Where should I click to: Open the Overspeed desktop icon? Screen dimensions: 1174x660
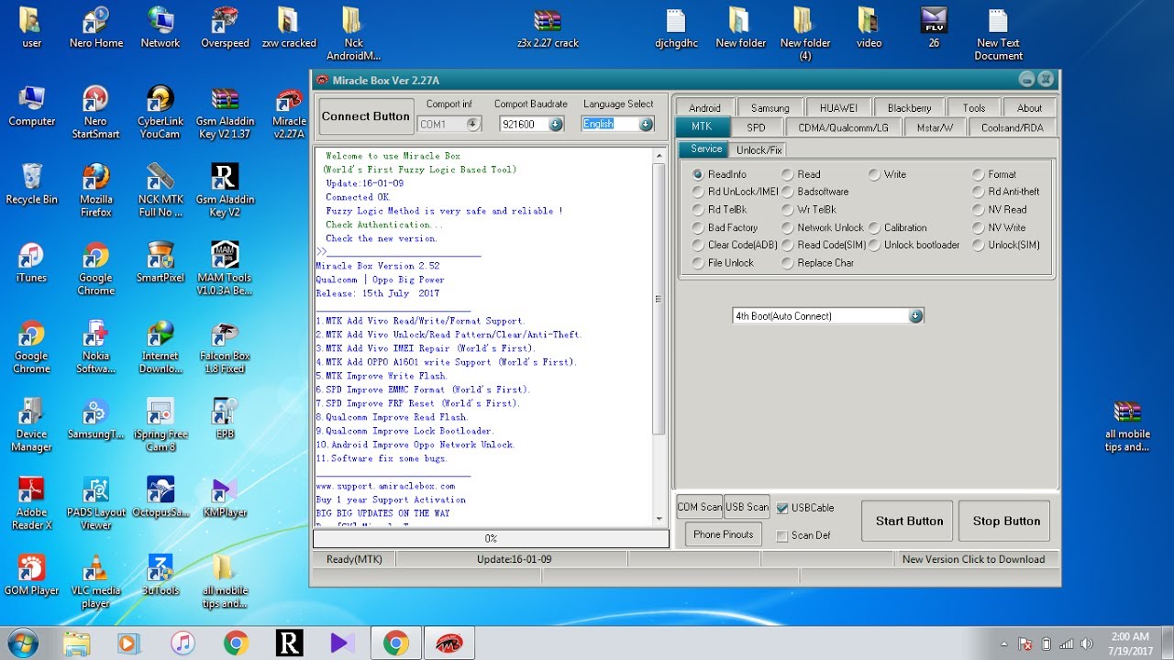click(x=225, y=27)
